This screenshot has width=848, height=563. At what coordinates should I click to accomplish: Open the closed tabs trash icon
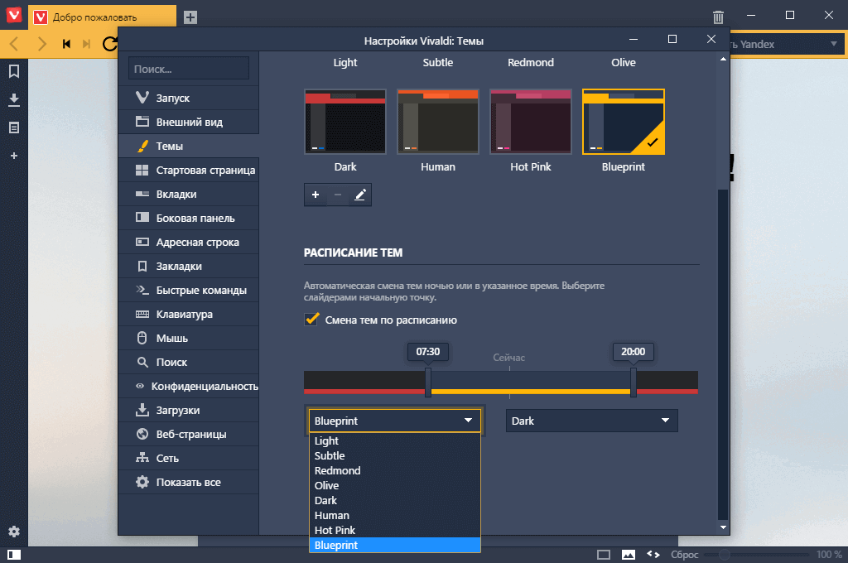tap(718, 17)
